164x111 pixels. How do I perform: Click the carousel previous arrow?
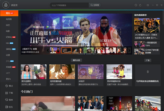click(x=48, y=50)
